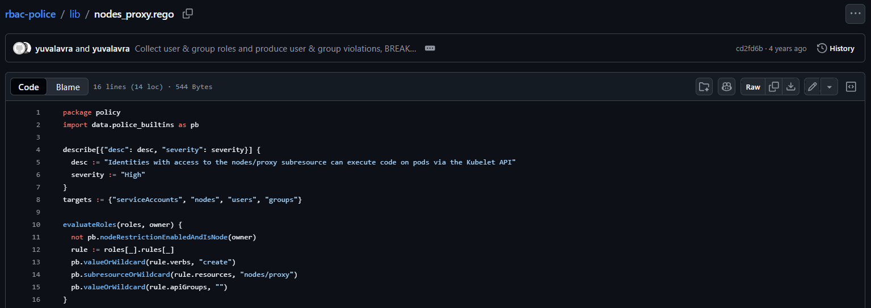Viewport: 871px width, 308px height.
Task: Navigate to the lib folder
Action: [x=75, y=14]
